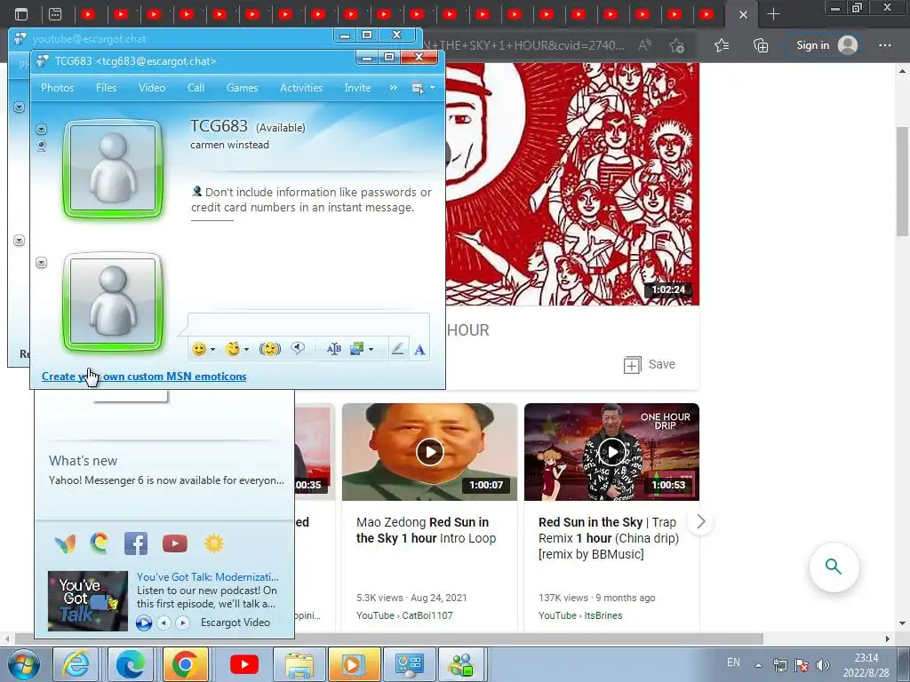Play Mao Zedong Red Sun Intro Loop video

(x=429, y=452)
